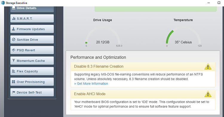The image size is (224, 117).
Task: Click the Storage Executive app icon in title bar
Action: (3, 3)
